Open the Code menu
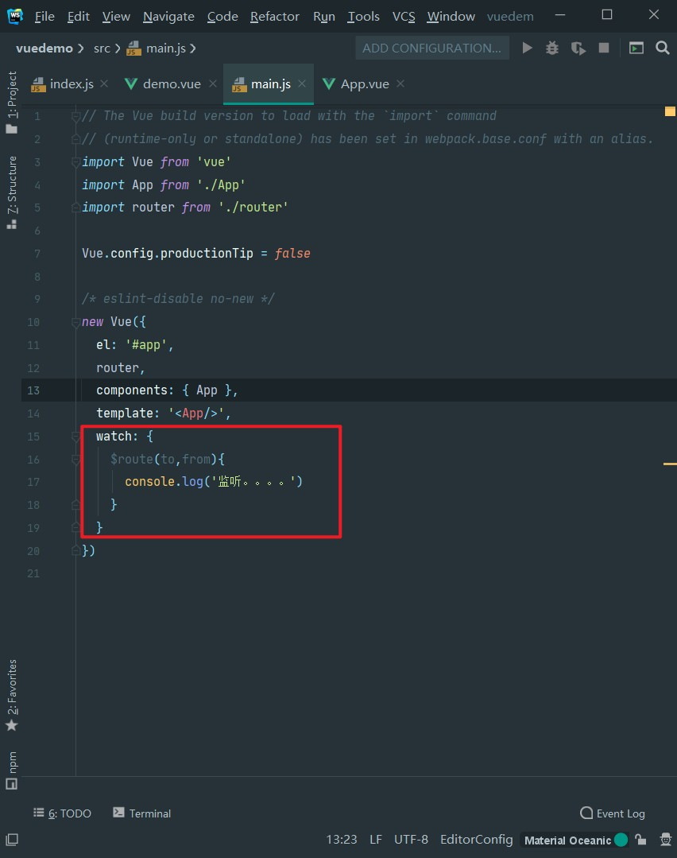 pyautogui.click(x=222, y=17)
